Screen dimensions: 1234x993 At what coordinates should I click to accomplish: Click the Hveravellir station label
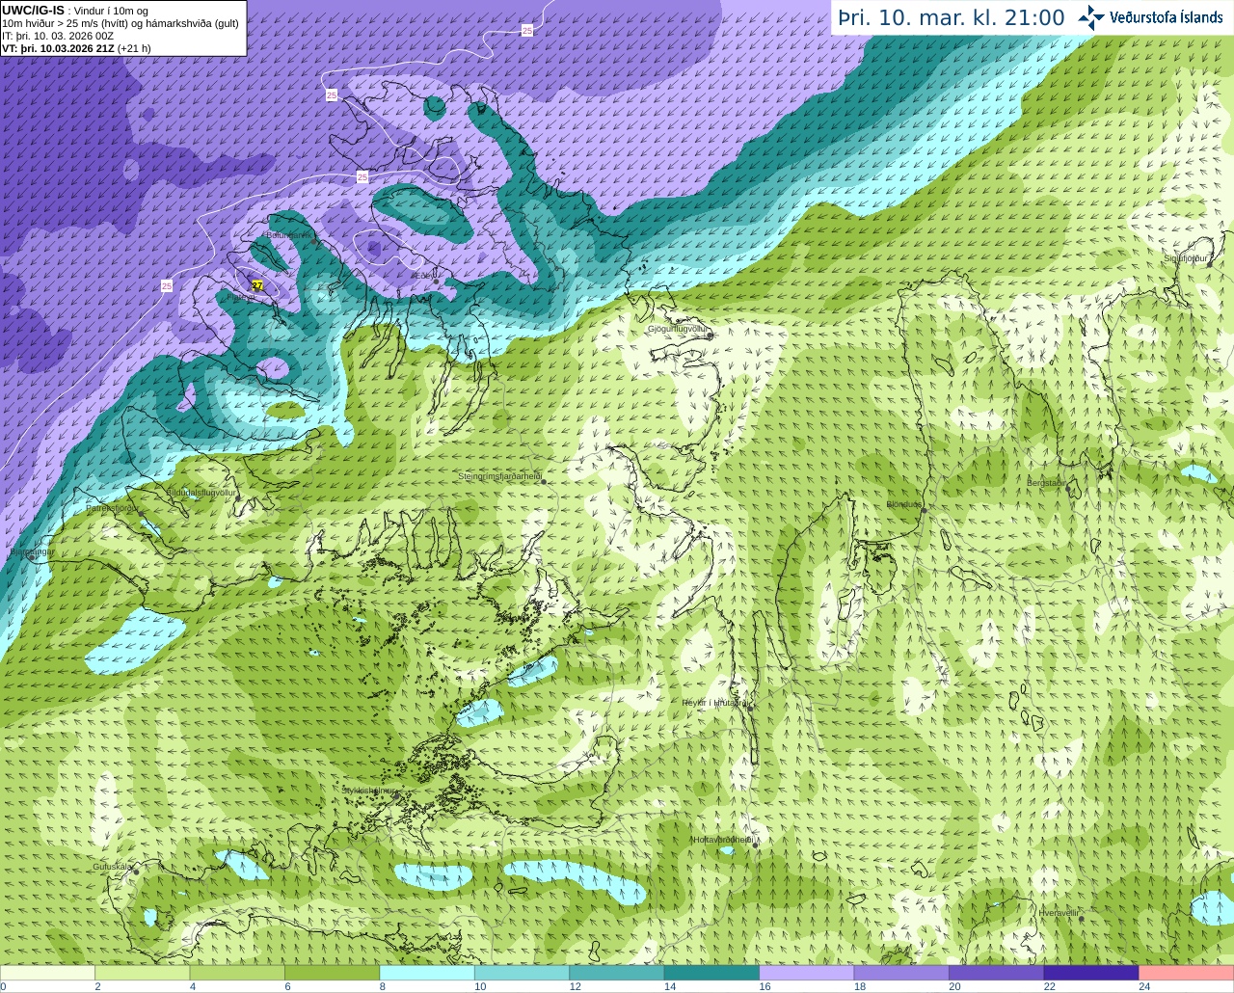pyautogui.click(x=1059, y=912)
